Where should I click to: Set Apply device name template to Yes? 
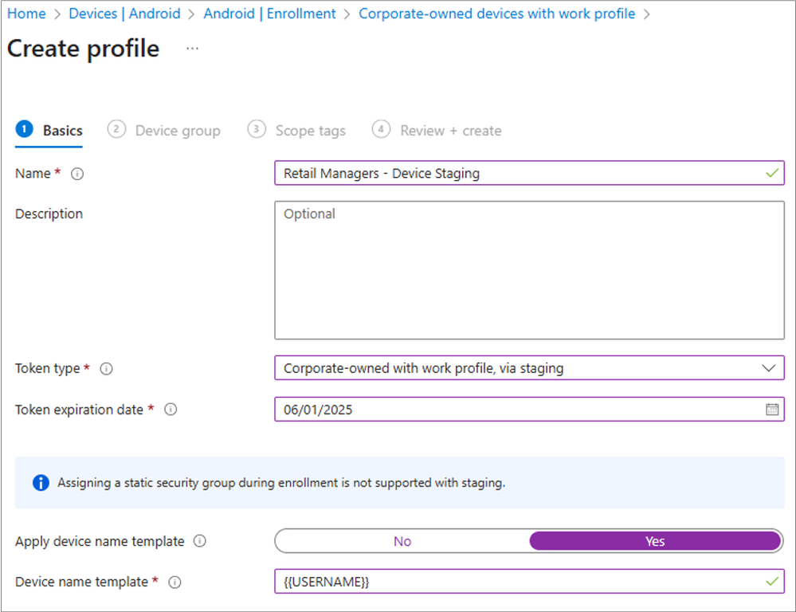point(655,541)
